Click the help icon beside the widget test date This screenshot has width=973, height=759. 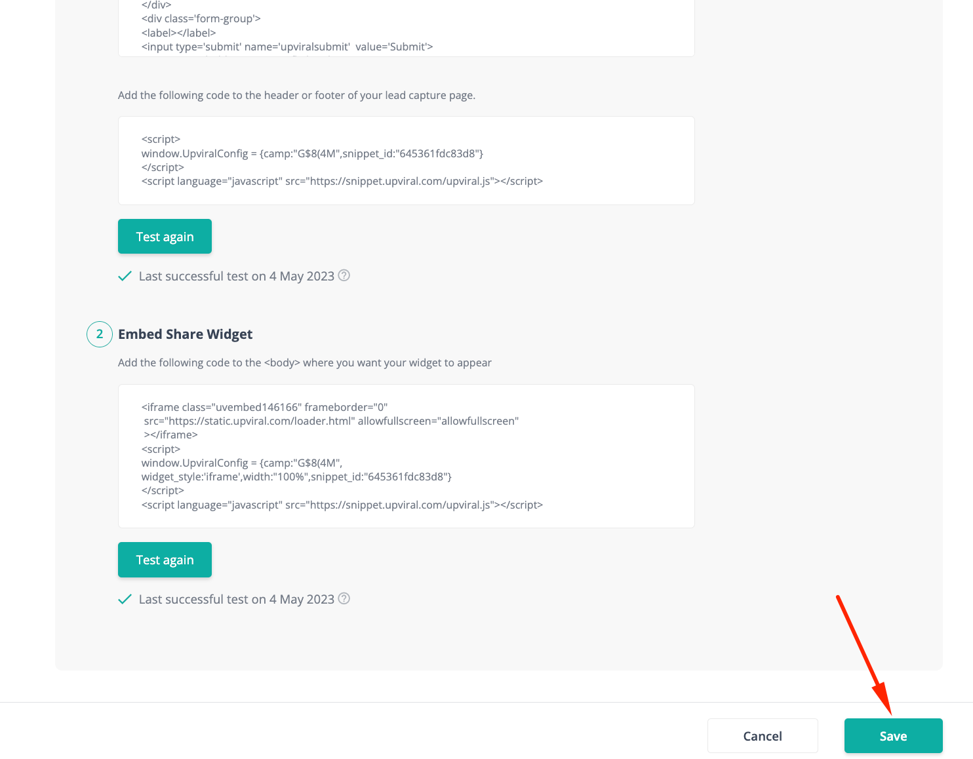click(344, 599)
